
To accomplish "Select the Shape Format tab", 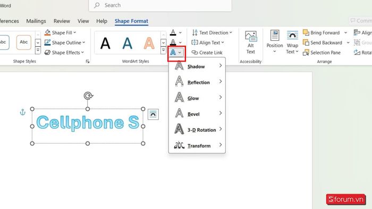I will tap(131, 21).
